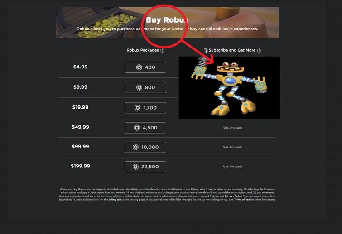Click the Robux Packages help question icon
The image size is (342, 234).
[x=162, y=51]
